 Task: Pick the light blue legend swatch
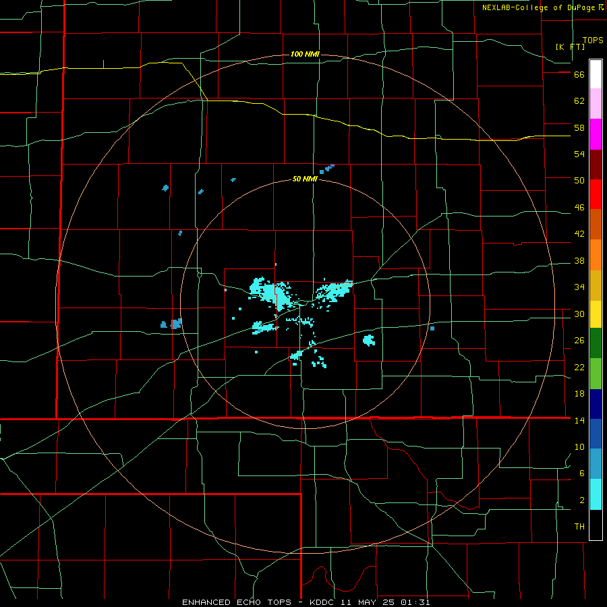[596, 463]
